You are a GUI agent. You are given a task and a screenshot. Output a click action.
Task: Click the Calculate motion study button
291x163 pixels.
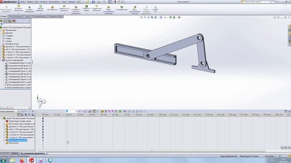click(x=22, y=111)
